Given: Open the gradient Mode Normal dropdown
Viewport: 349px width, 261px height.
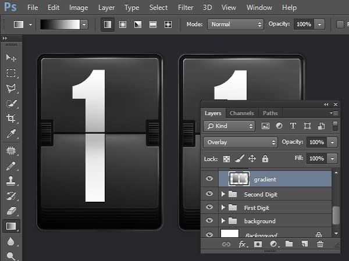Looking at the screenshot, I should point(236,24).
